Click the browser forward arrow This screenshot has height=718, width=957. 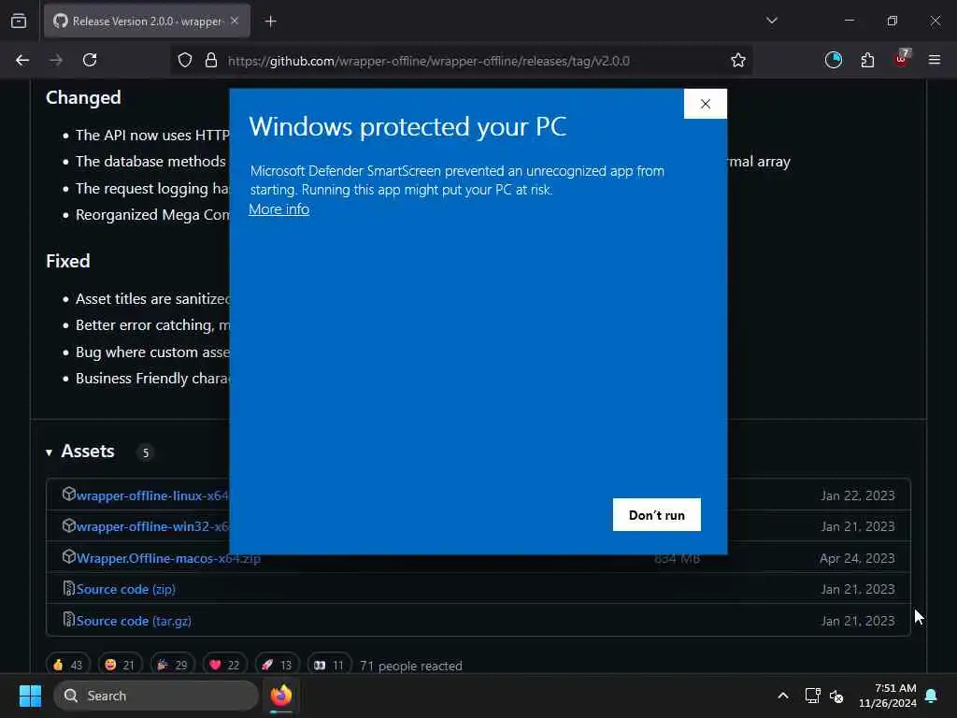[56, 60]
